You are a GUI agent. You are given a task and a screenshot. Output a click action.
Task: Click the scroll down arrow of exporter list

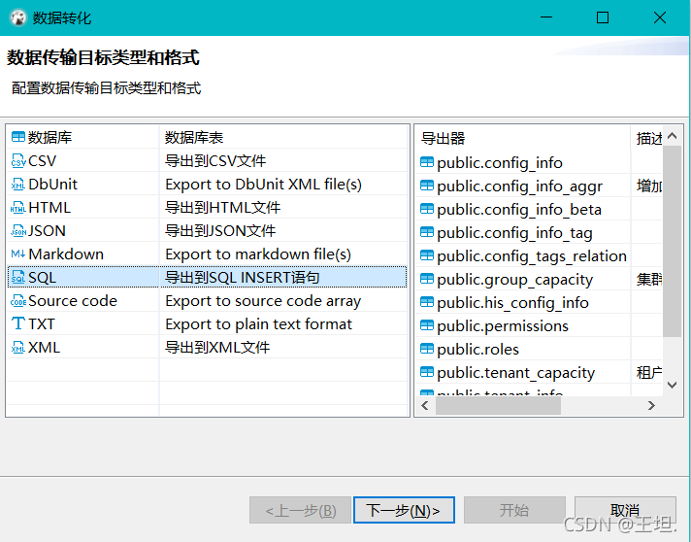[672, 385]
